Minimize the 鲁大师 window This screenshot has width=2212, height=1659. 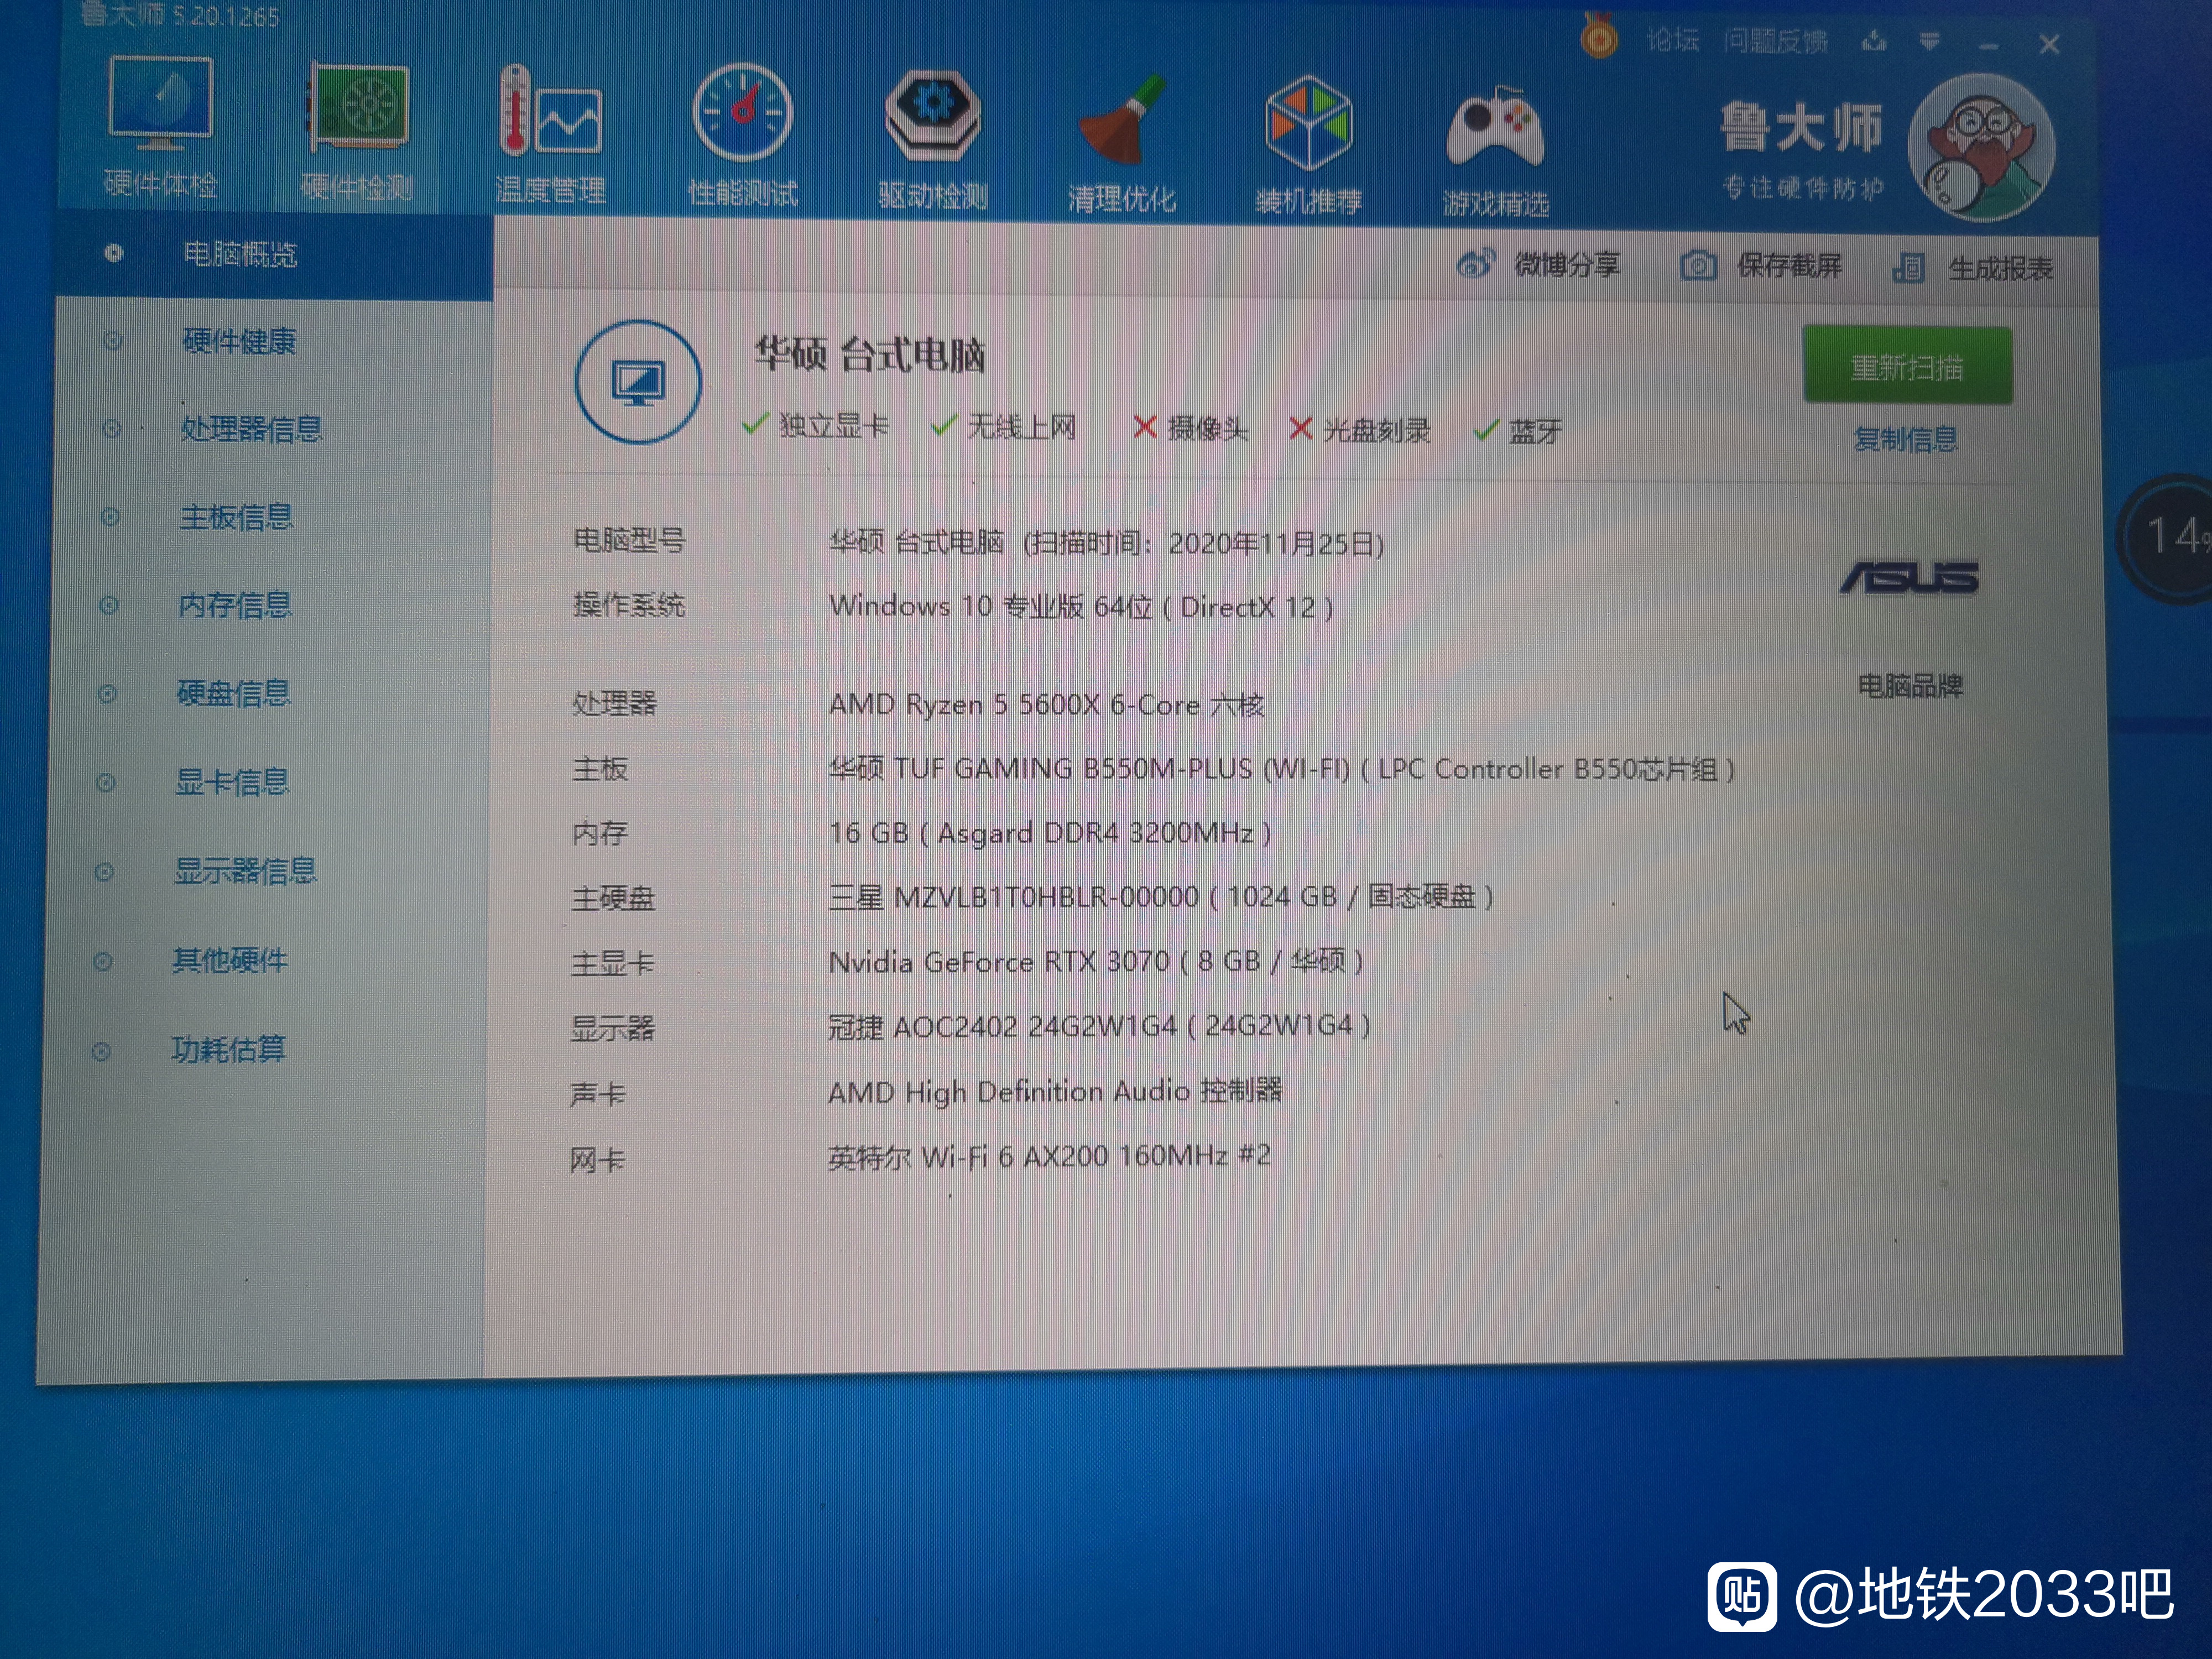(x=1988, y=45)
